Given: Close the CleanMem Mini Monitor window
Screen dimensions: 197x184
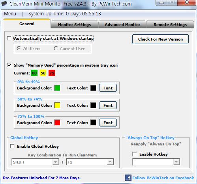Looking at the screenshot, I should (187, 2).
